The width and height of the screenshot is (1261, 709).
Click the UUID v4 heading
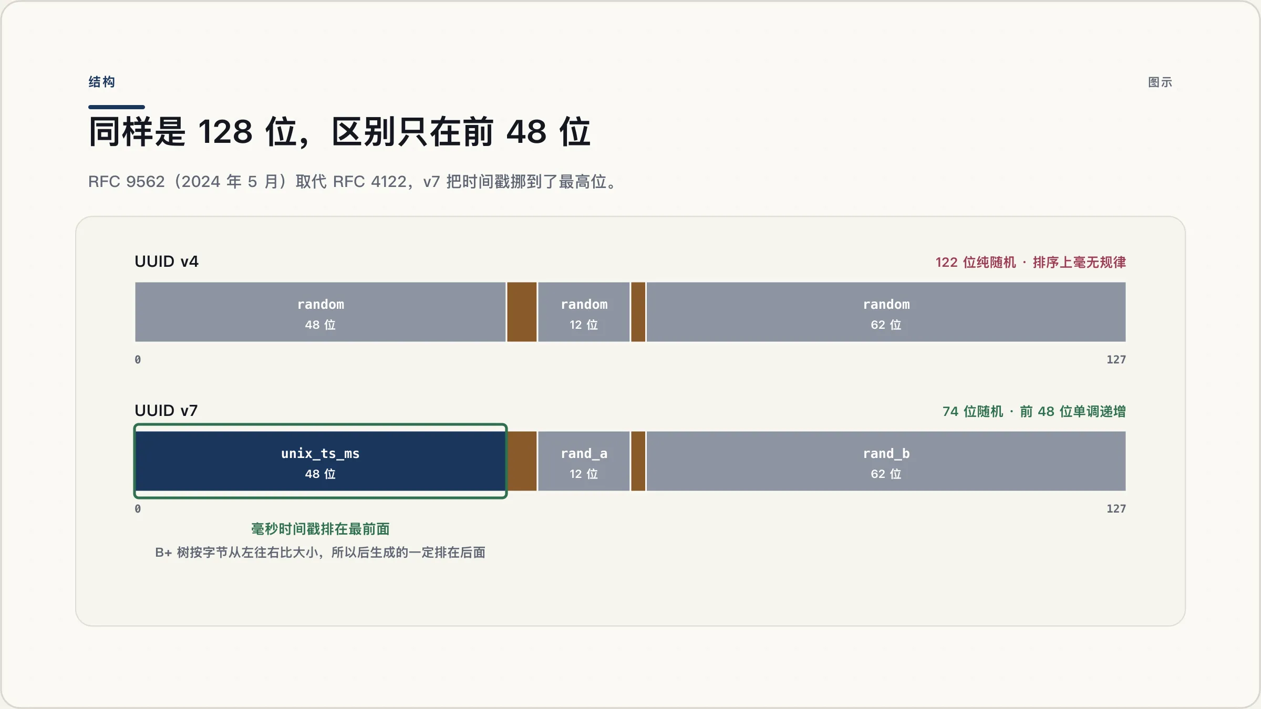(x=167, y=262)
